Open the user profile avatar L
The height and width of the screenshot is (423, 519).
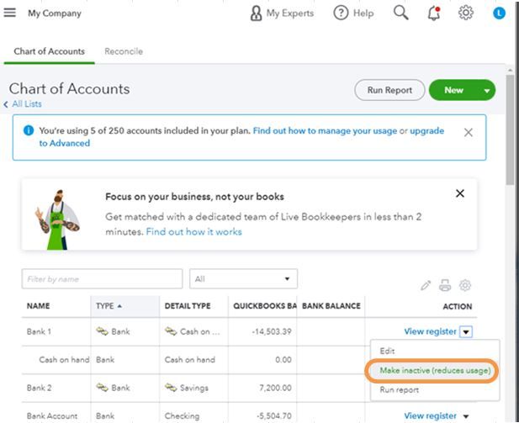[499, 13]
